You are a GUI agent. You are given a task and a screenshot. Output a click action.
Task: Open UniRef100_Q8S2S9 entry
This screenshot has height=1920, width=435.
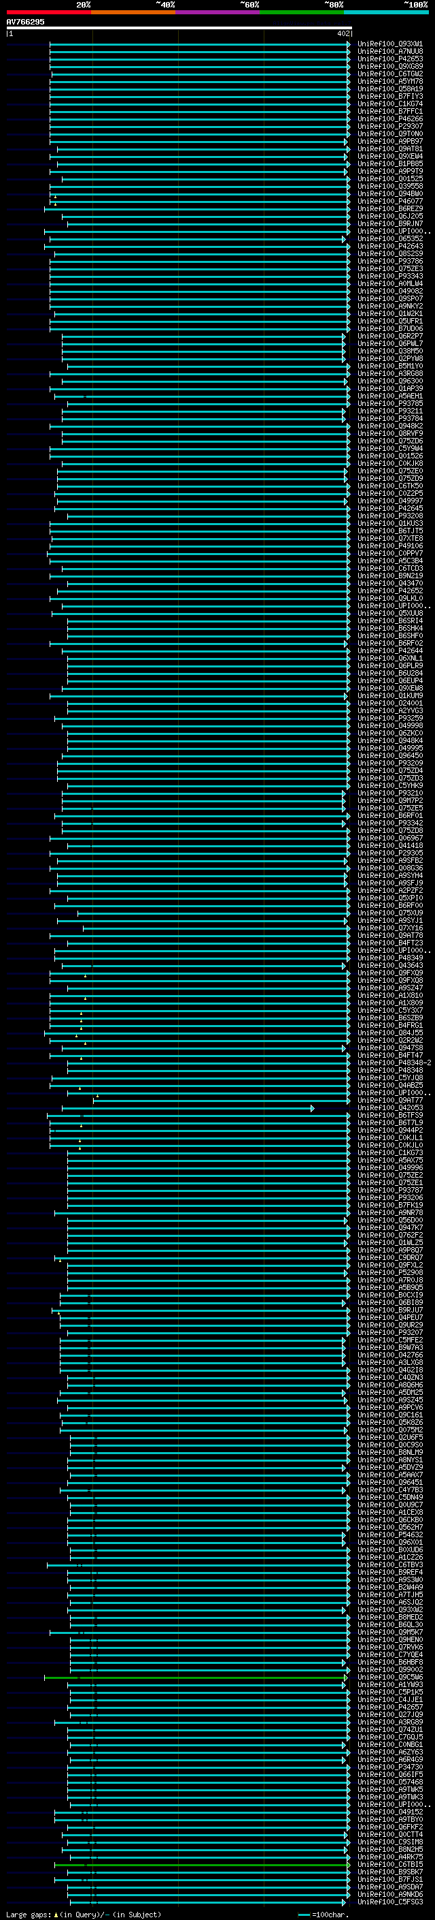(x=390, y=253)
